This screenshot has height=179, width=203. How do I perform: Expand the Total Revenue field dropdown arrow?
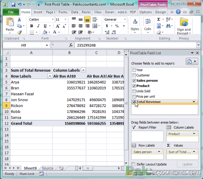point(194,102)
